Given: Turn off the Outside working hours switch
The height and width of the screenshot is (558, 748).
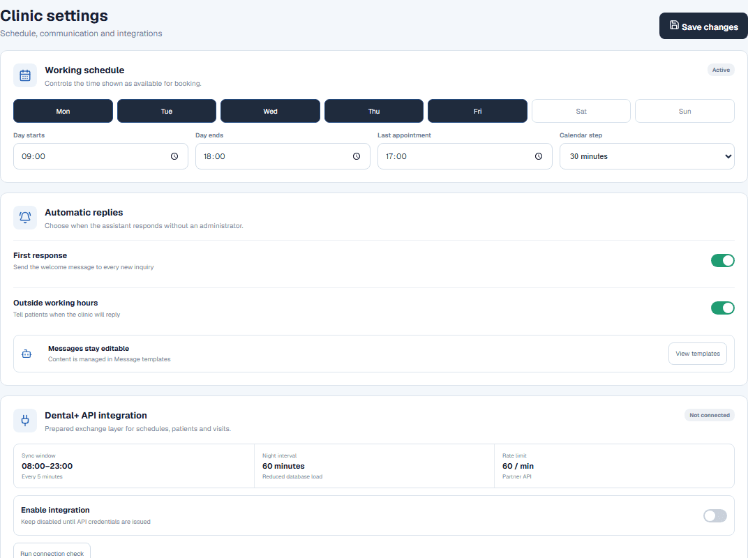Looking at the screenshot, I should pos(723,308).
